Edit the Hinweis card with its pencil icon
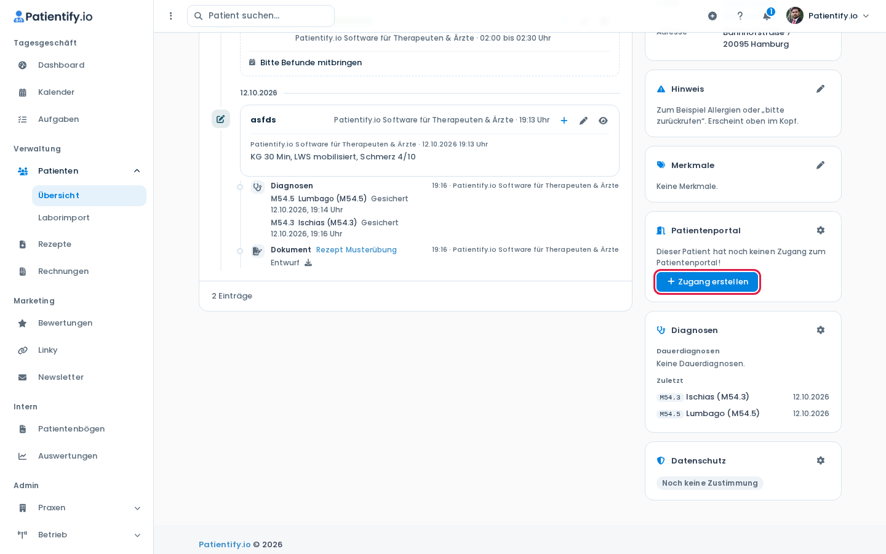This screenshot has width=886, height=554. click(820, 89)
